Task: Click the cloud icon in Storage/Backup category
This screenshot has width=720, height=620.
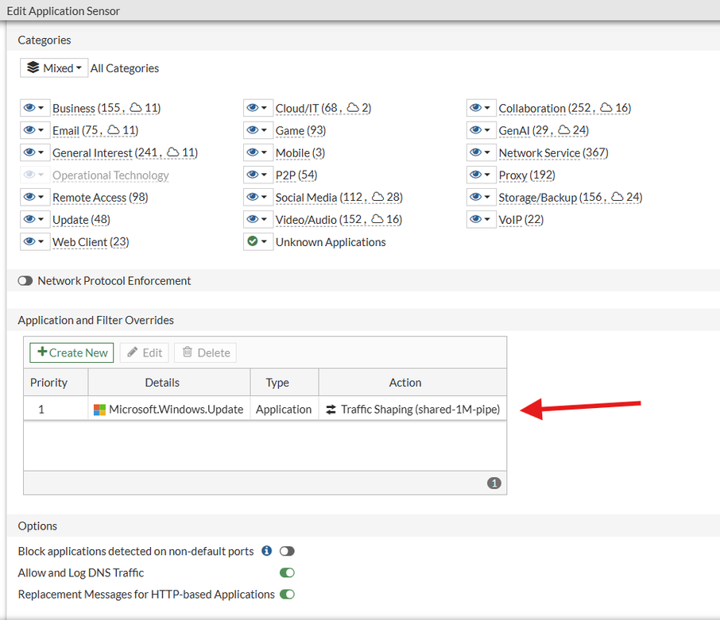Action: (x=617, y=197)
